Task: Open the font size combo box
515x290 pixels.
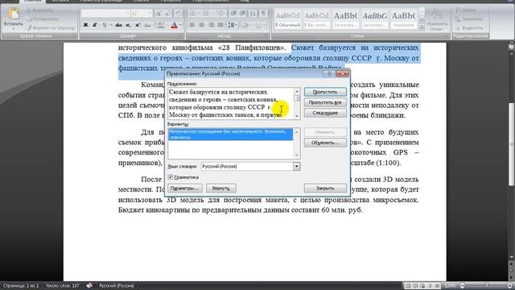Action: 142,14
